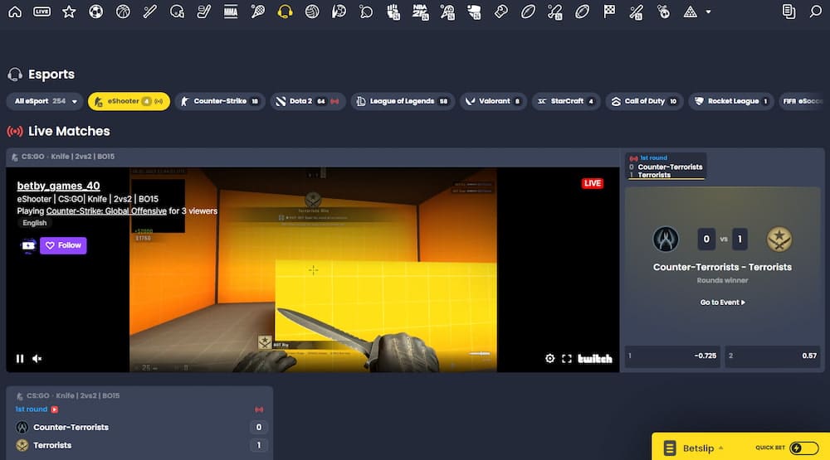Image resolution: width=830 pixels, height=460 pixels.
Task: Unmute the Twitch stream audio
Action: (x=37, y=359)
